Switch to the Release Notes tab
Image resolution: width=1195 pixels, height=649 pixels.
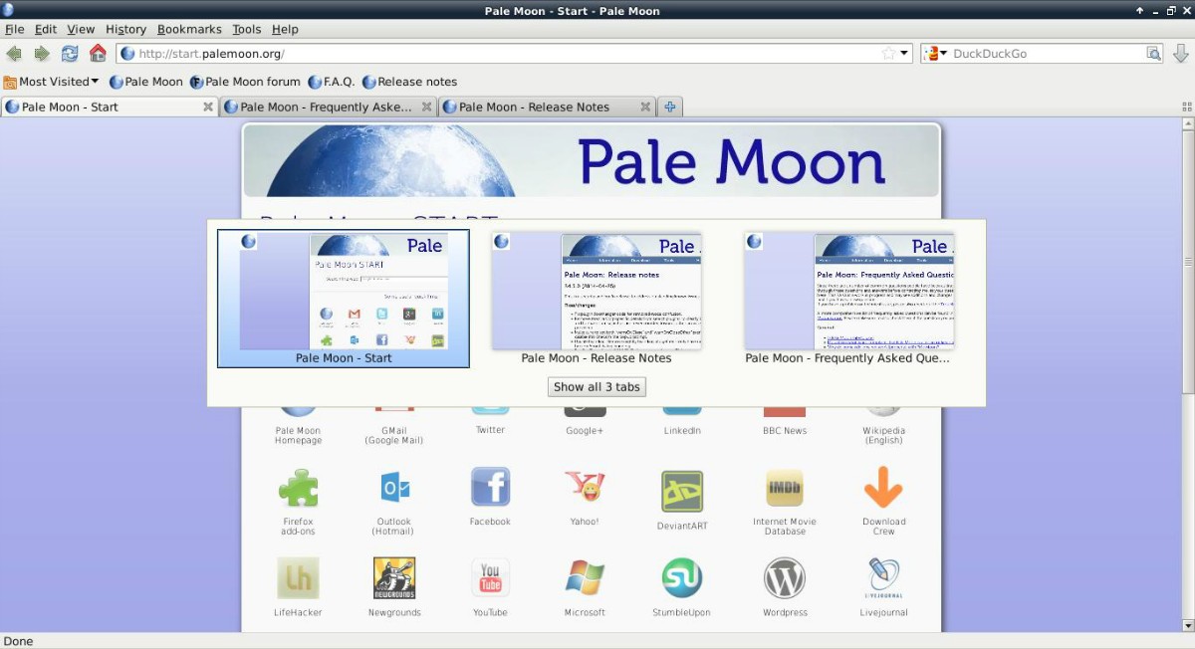click(x=546, y=107)
